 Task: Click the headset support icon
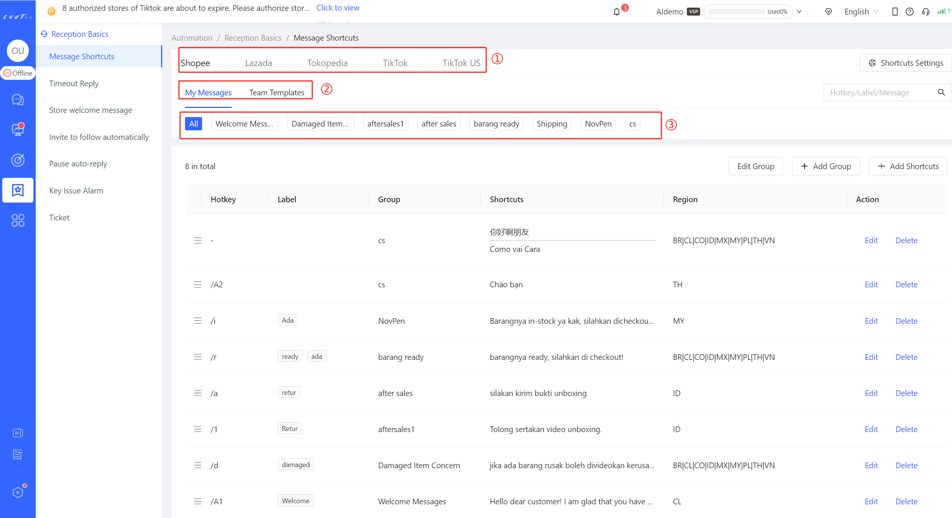point(925,11)
